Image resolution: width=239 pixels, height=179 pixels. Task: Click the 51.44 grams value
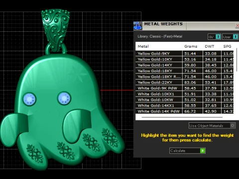coord(190,54)
